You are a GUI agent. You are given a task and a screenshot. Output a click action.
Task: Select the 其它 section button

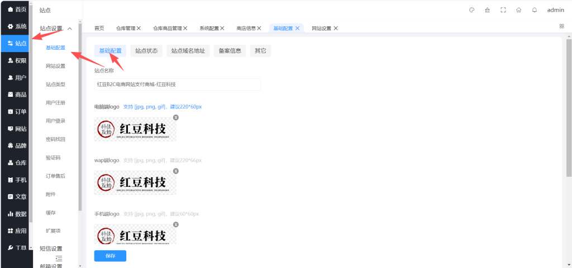260,51
